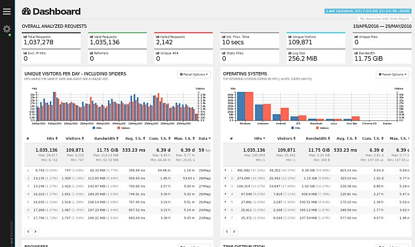The height and width of the screenshot is (247, 415).
Task: Open Panel Options for Unique Visitors panel
Action: point(194,74)
